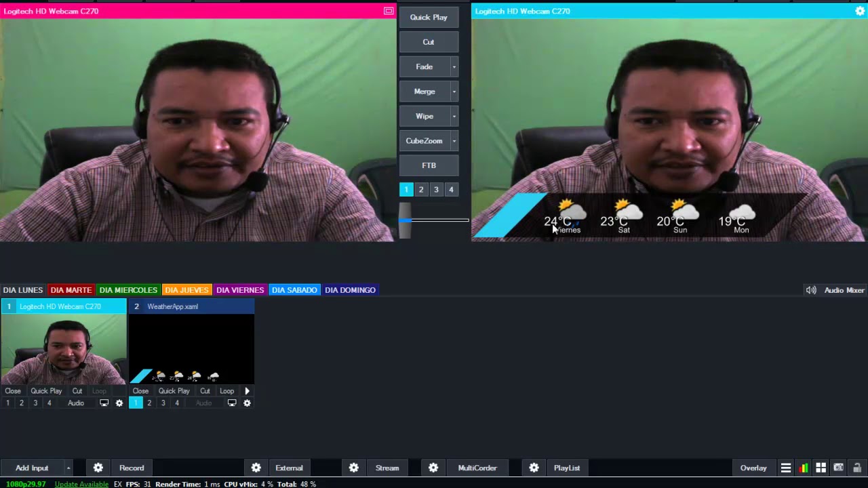Show audio meters via colored bars icon
This screenshot has width=868, height=488.
[804, 468]
